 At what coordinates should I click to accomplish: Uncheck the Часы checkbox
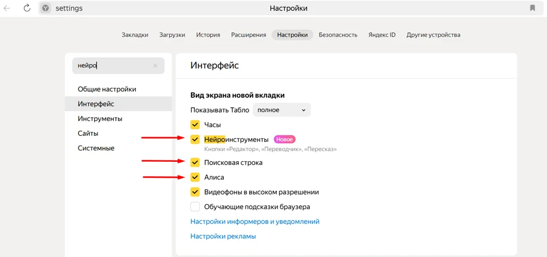(x=195, y=125)
